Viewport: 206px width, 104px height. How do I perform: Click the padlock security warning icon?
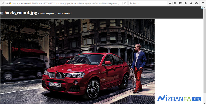pos(10,3)
